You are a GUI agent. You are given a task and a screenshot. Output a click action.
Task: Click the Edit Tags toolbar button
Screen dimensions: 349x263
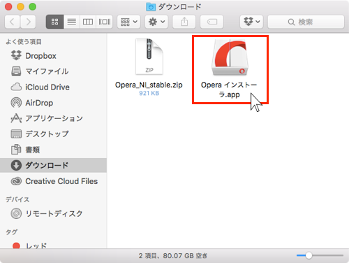(x=211, y=22)
